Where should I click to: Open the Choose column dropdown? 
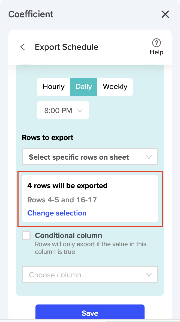click(90, 275)
